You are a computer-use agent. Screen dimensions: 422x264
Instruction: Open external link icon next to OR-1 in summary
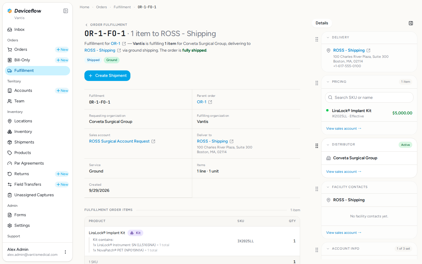pos(124,44)
